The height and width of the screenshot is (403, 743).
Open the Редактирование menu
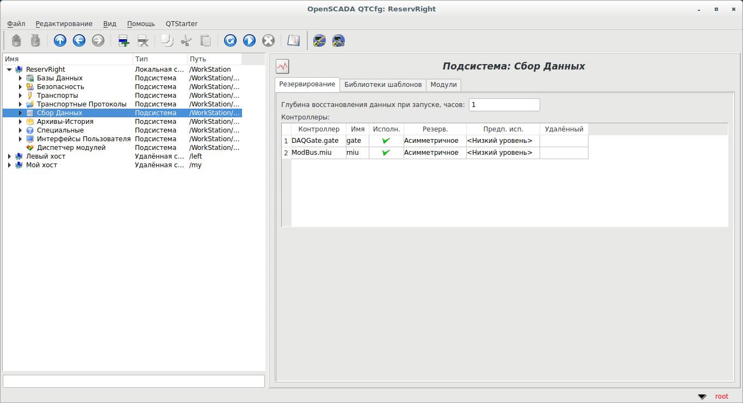(64, 24)
